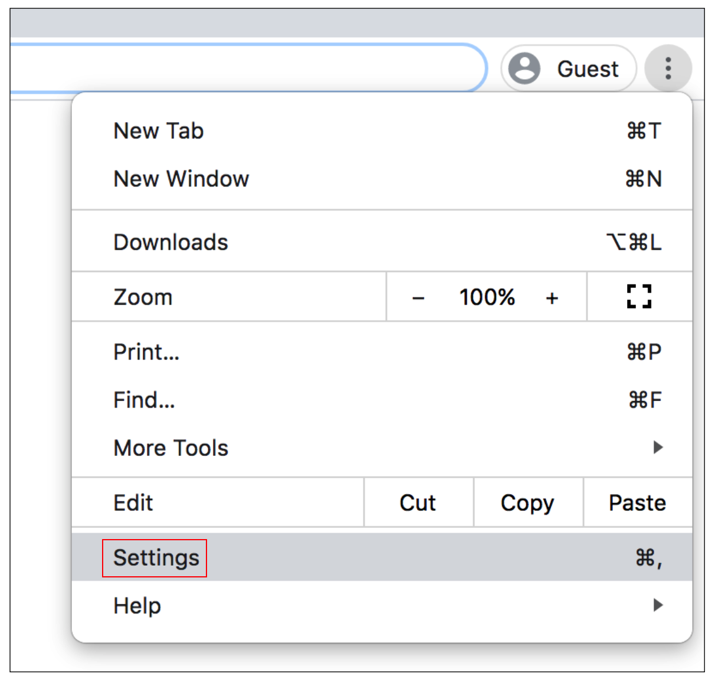Decrease zoom with the minus button
This screenshot has width=715, height=683.
click(418, 298)
